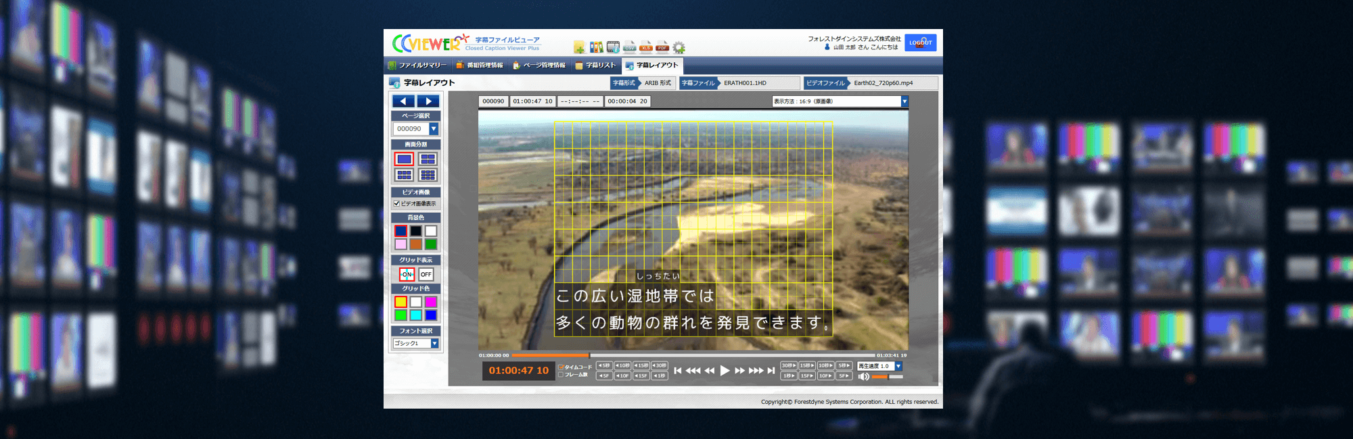Set grid color to cyan
The height and width of the screenshot is (439, 1353).
[416, 315]
